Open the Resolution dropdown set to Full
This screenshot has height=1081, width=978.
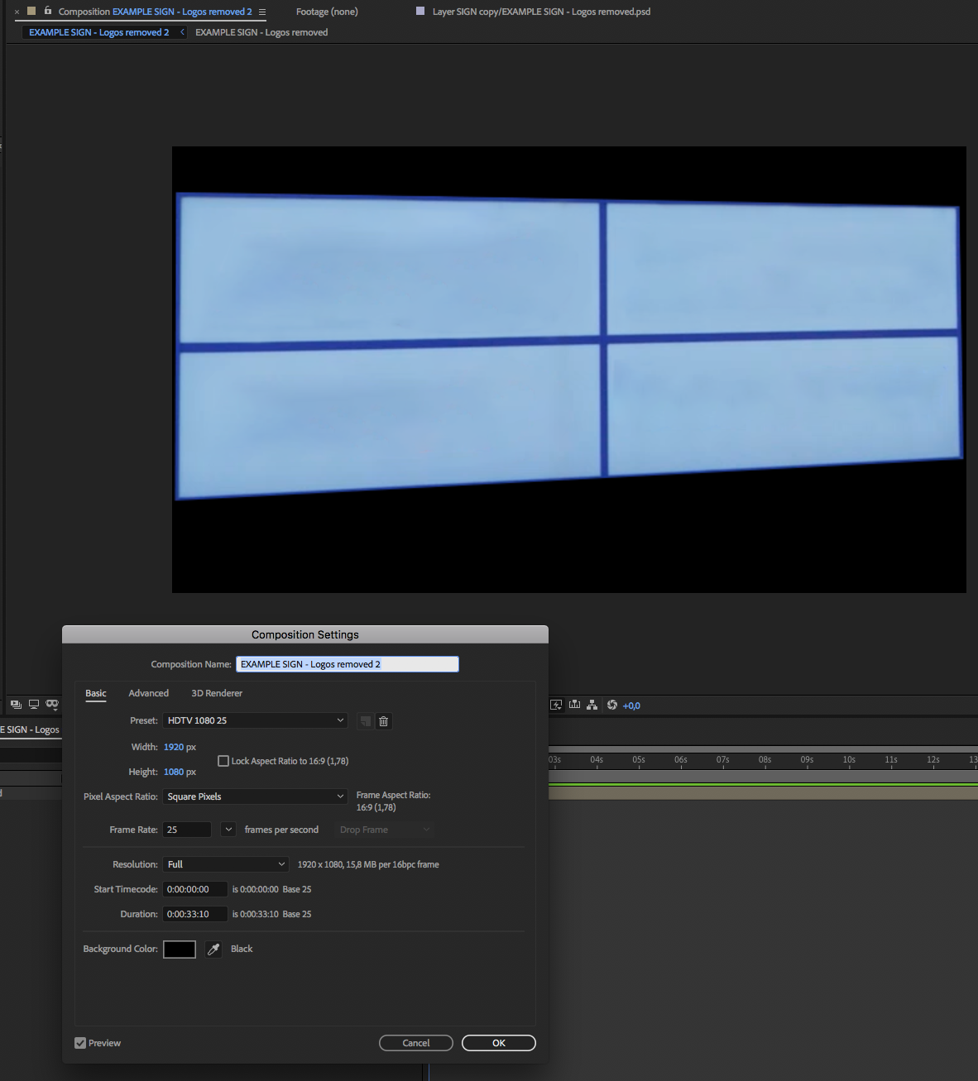226,864
